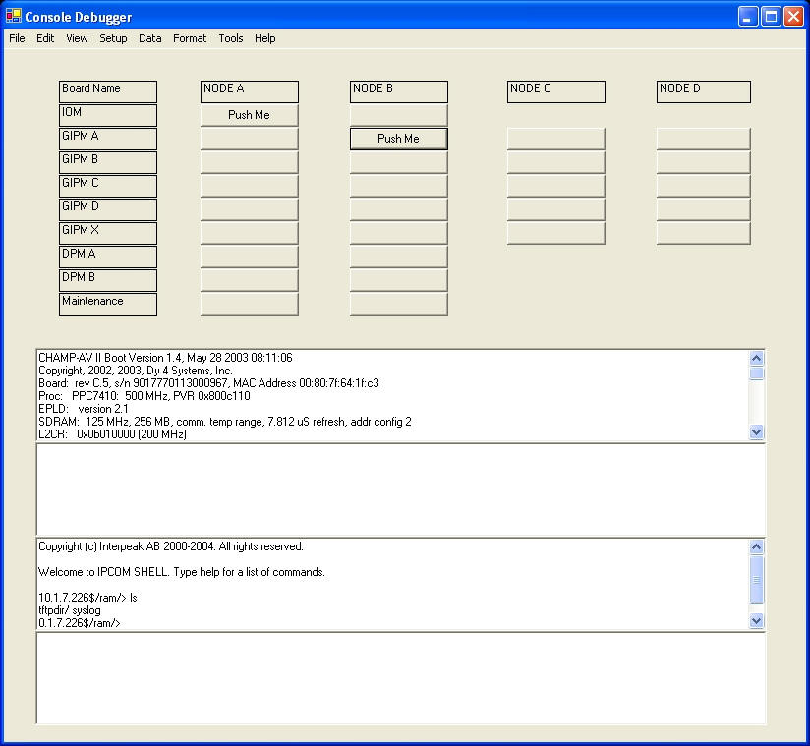Image resolution: width=810 pixels, height=746 pixels.
Task: Click NODE B button in GIPM B row
Action: (399, 163)
